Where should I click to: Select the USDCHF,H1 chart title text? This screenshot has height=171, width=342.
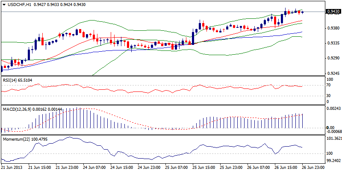point(19,4)
